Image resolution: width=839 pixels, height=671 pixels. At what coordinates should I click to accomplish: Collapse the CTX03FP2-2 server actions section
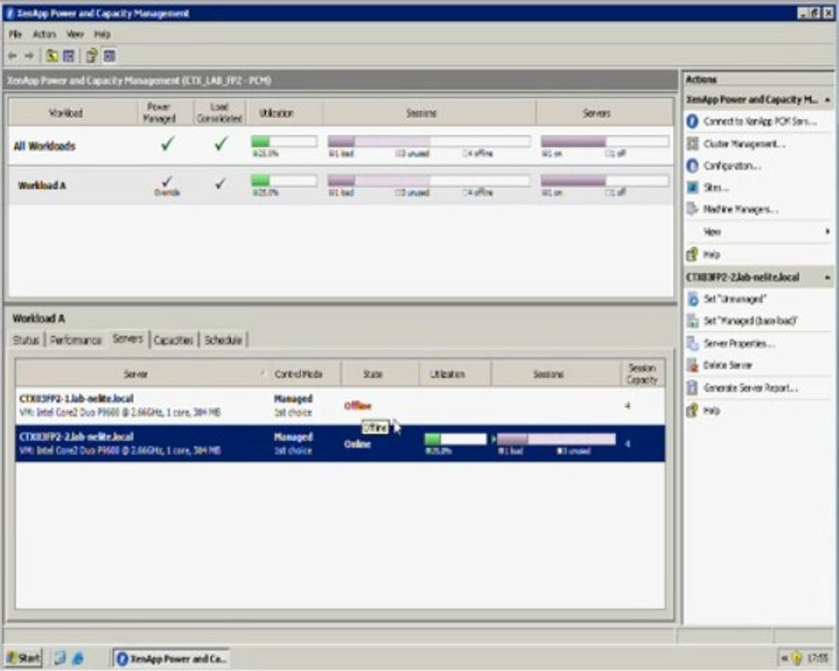(x=827, y=277)
